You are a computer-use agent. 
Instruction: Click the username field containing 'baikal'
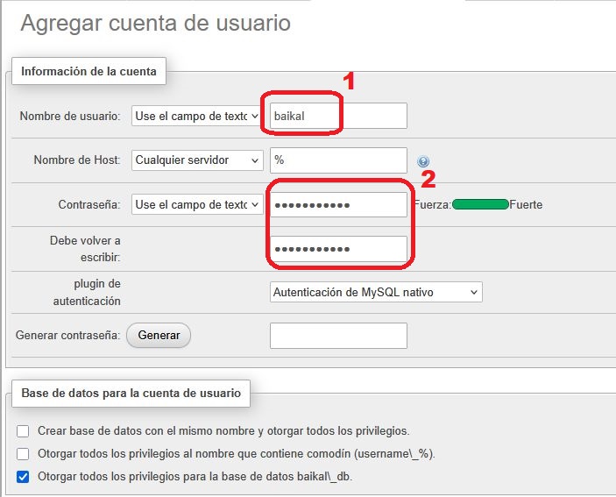(337, 116)
